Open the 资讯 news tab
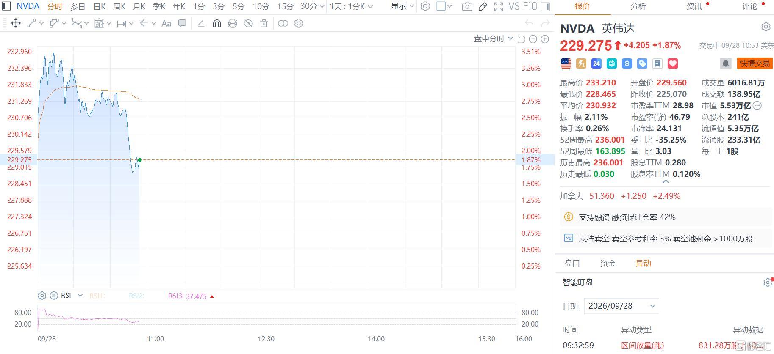774x354 pixels. (694, 6)
